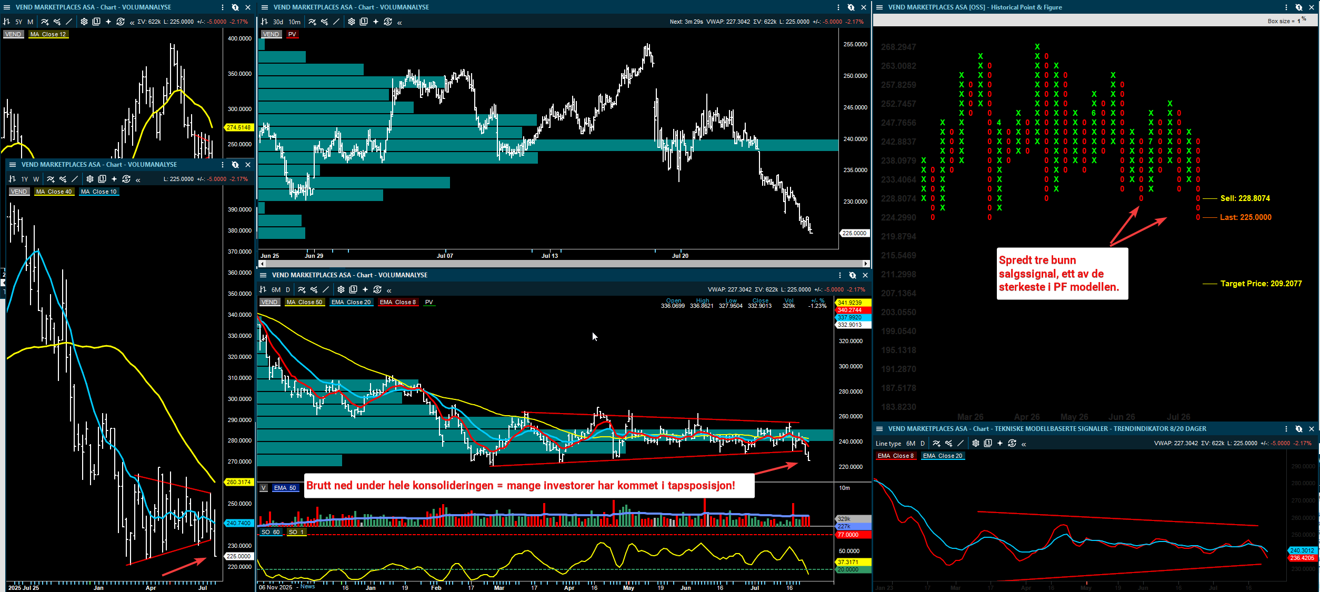
Task: Add an indicator in the 30d chart toolbar
Action: pyautogui.click(x=312, y=22)
